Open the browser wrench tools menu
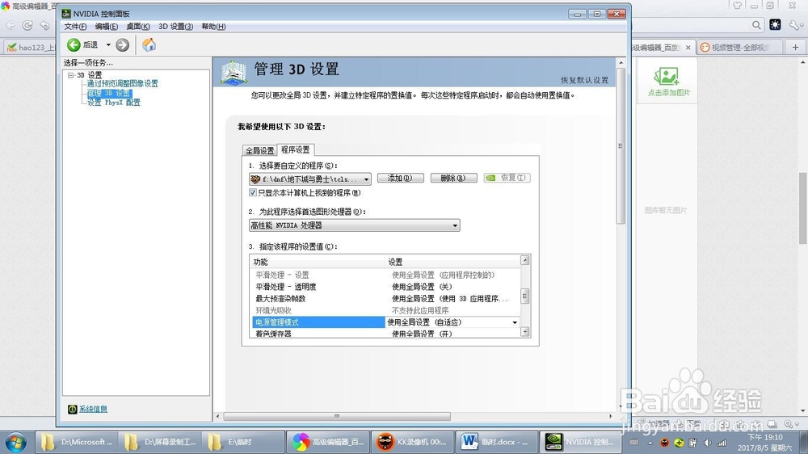 (796, 25)
